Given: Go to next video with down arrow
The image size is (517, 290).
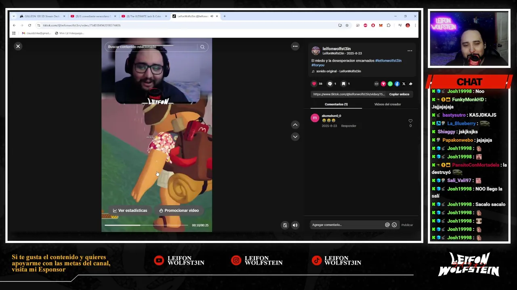Looking at the screenshot, I should (295, 137).
